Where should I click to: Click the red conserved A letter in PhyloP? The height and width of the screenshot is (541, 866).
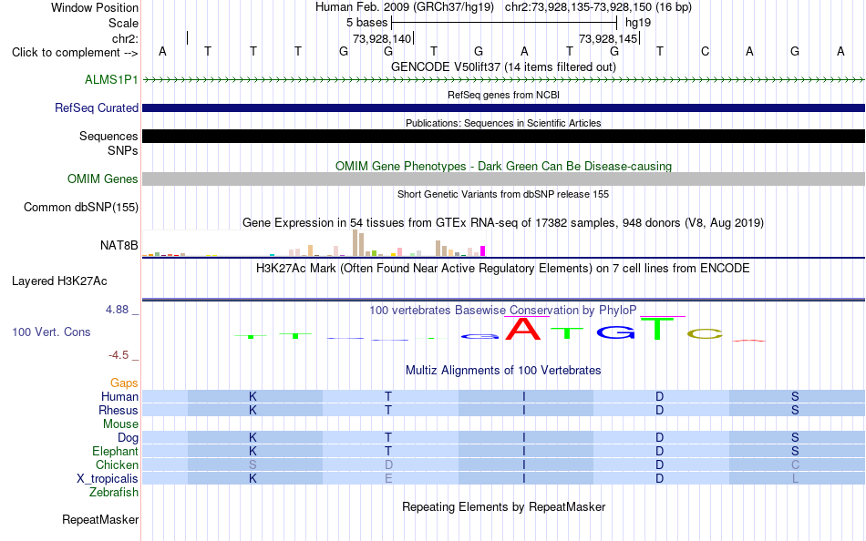click(523, 329)
